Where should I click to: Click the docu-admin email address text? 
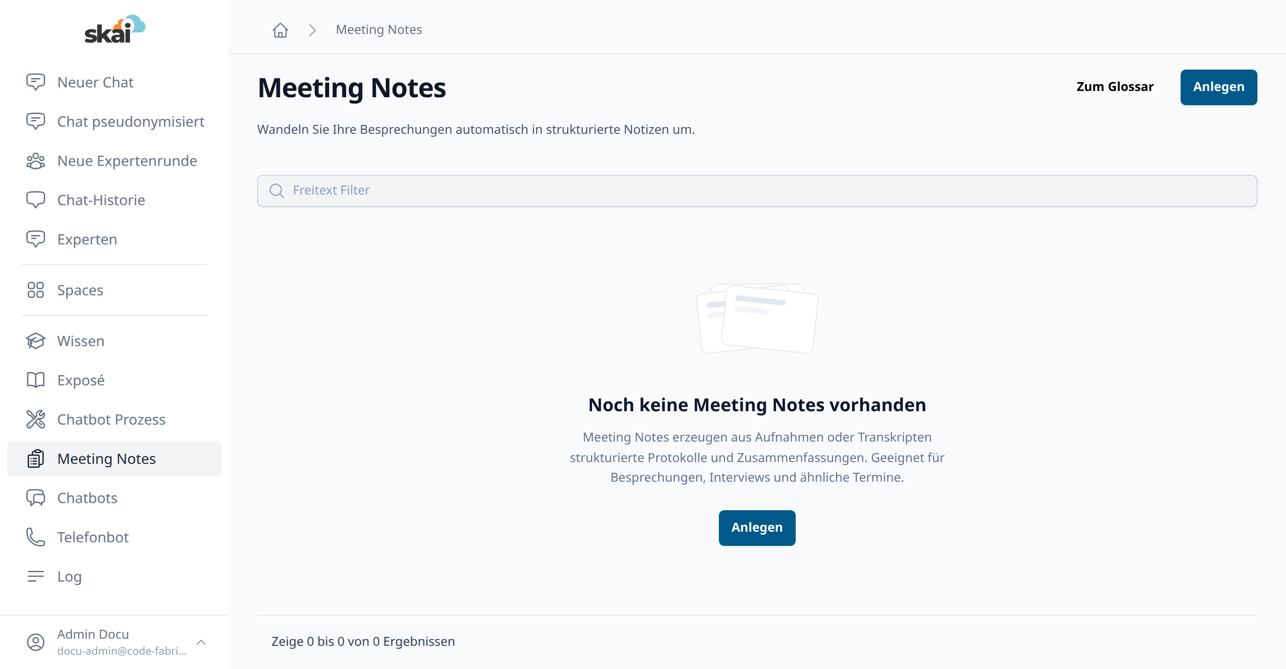coord(122,651)
